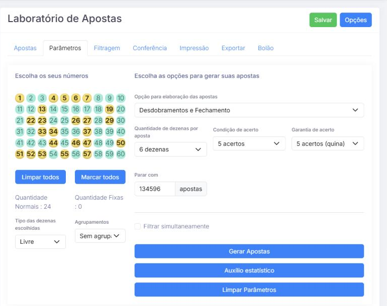Open the 6 dezenas dropdown
The height and width of the screenshot is (306, 387).
[x=170, y=149]
